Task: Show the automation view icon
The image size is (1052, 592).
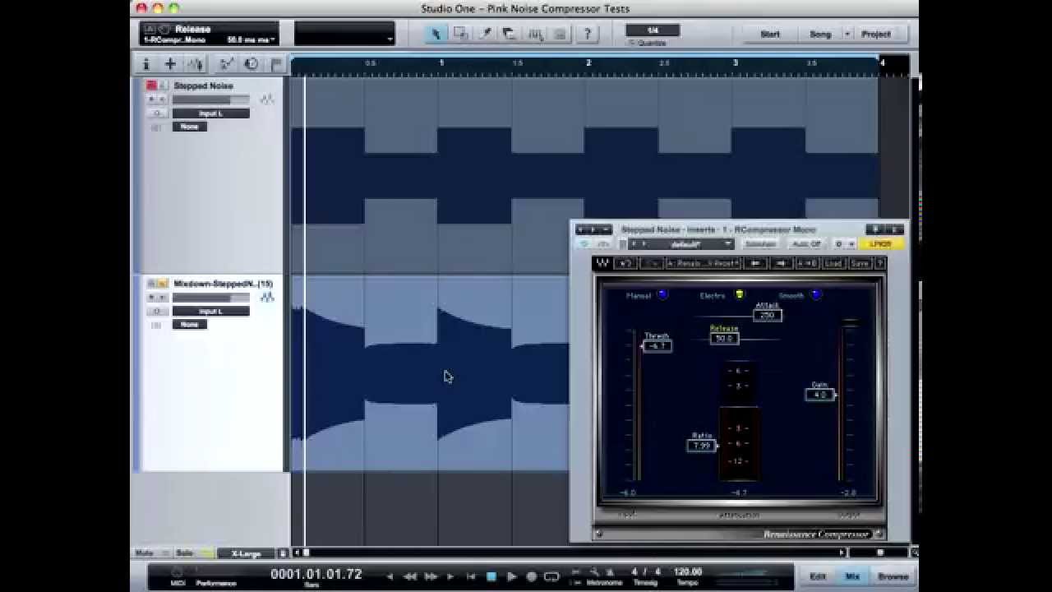Action: (227, 64)
